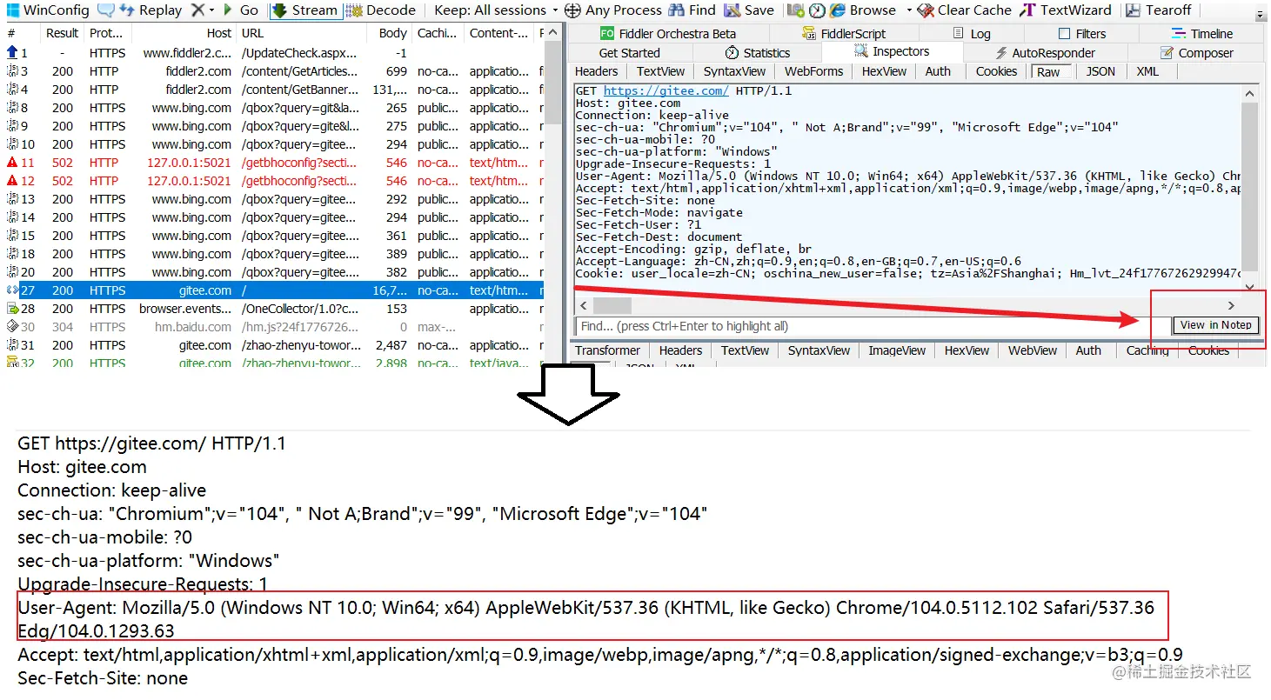Open the Get Started tab
Image resolution: width=1271 pixels, height=700 pixels.
629,53
